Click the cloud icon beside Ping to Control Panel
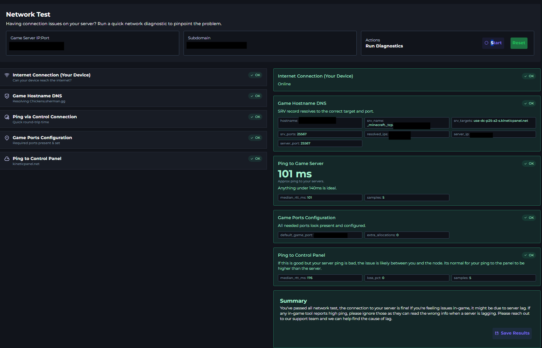Viewport: 542px width, 348px height. pos(7,159)
